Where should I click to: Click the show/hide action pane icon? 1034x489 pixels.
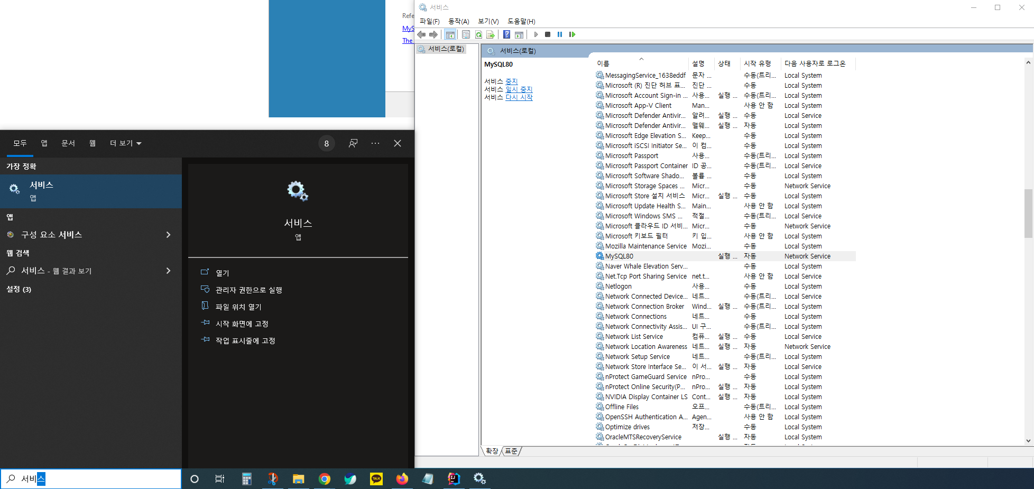tap(519, 34)
